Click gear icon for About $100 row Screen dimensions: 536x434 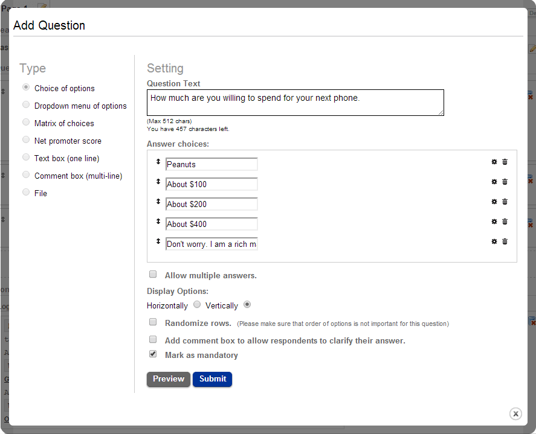point(494,182)
